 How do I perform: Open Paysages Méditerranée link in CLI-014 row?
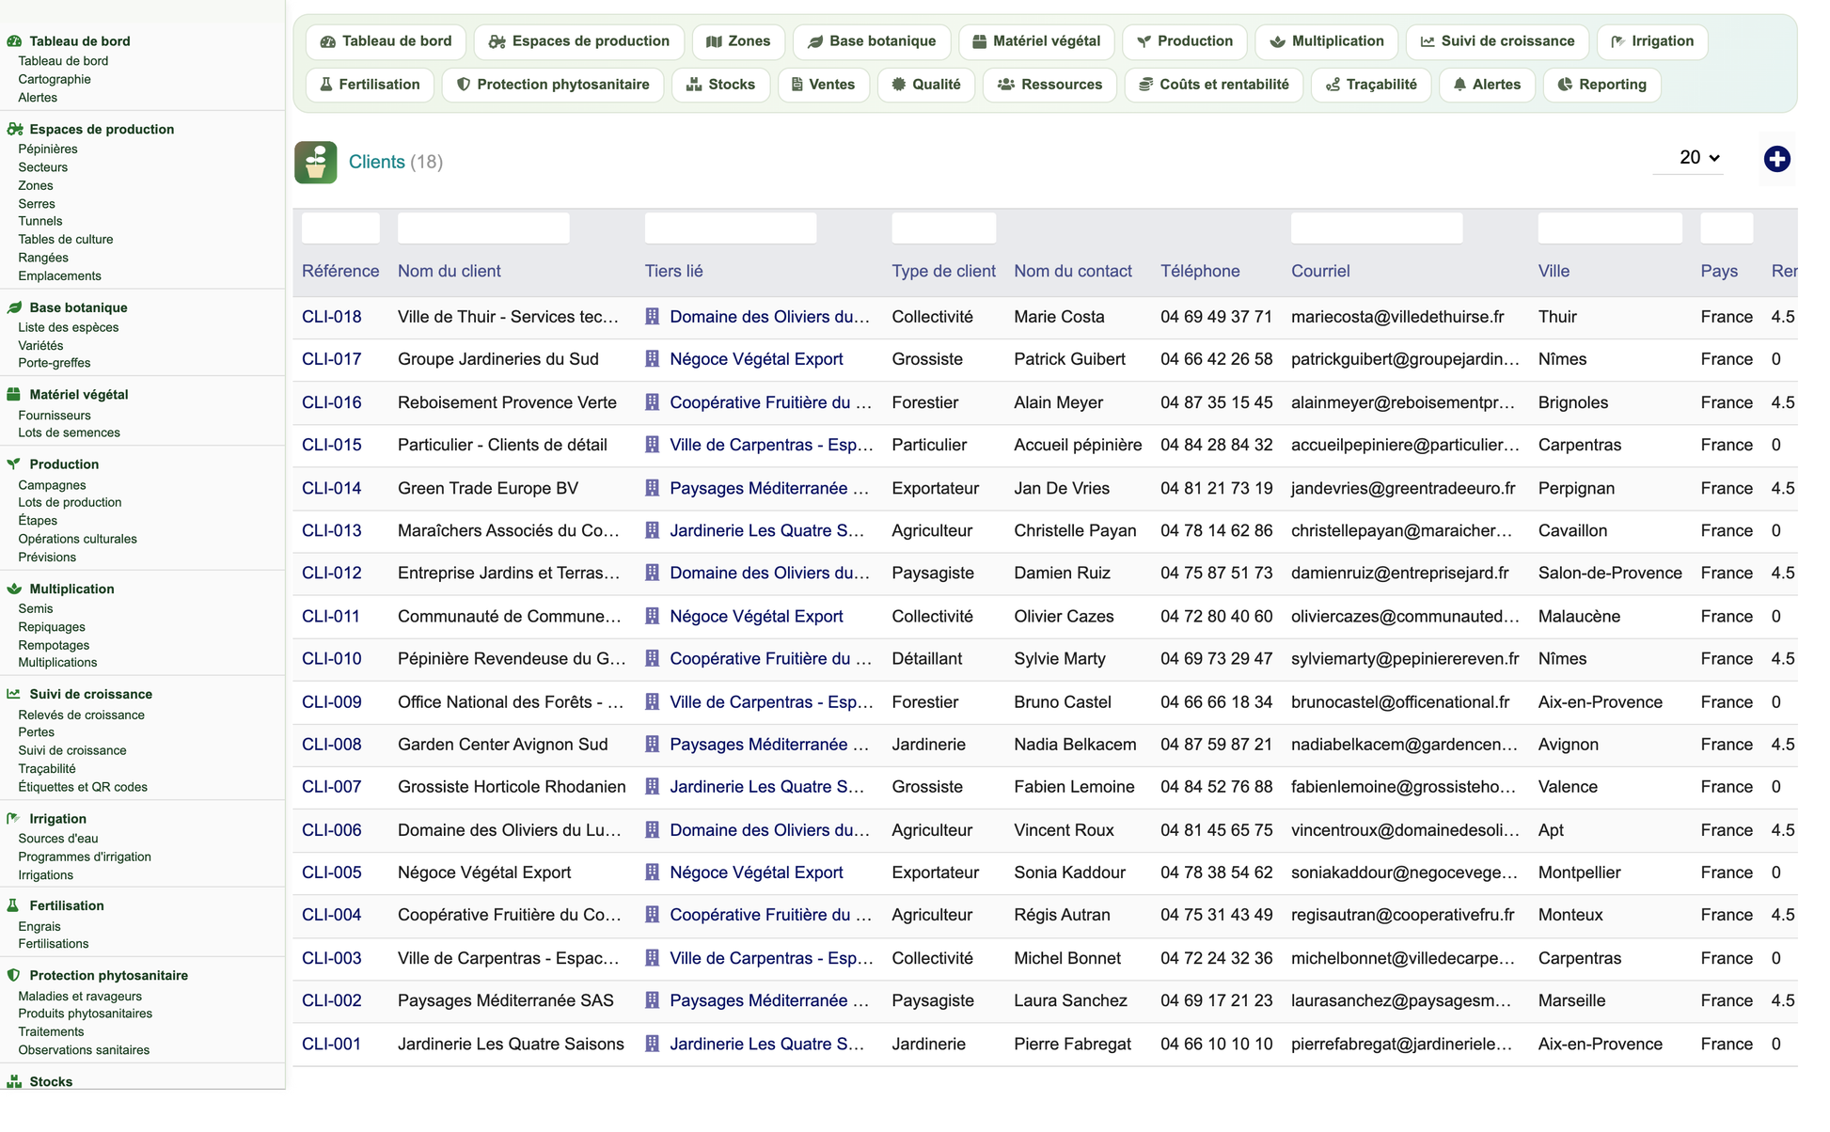(770, 488)
